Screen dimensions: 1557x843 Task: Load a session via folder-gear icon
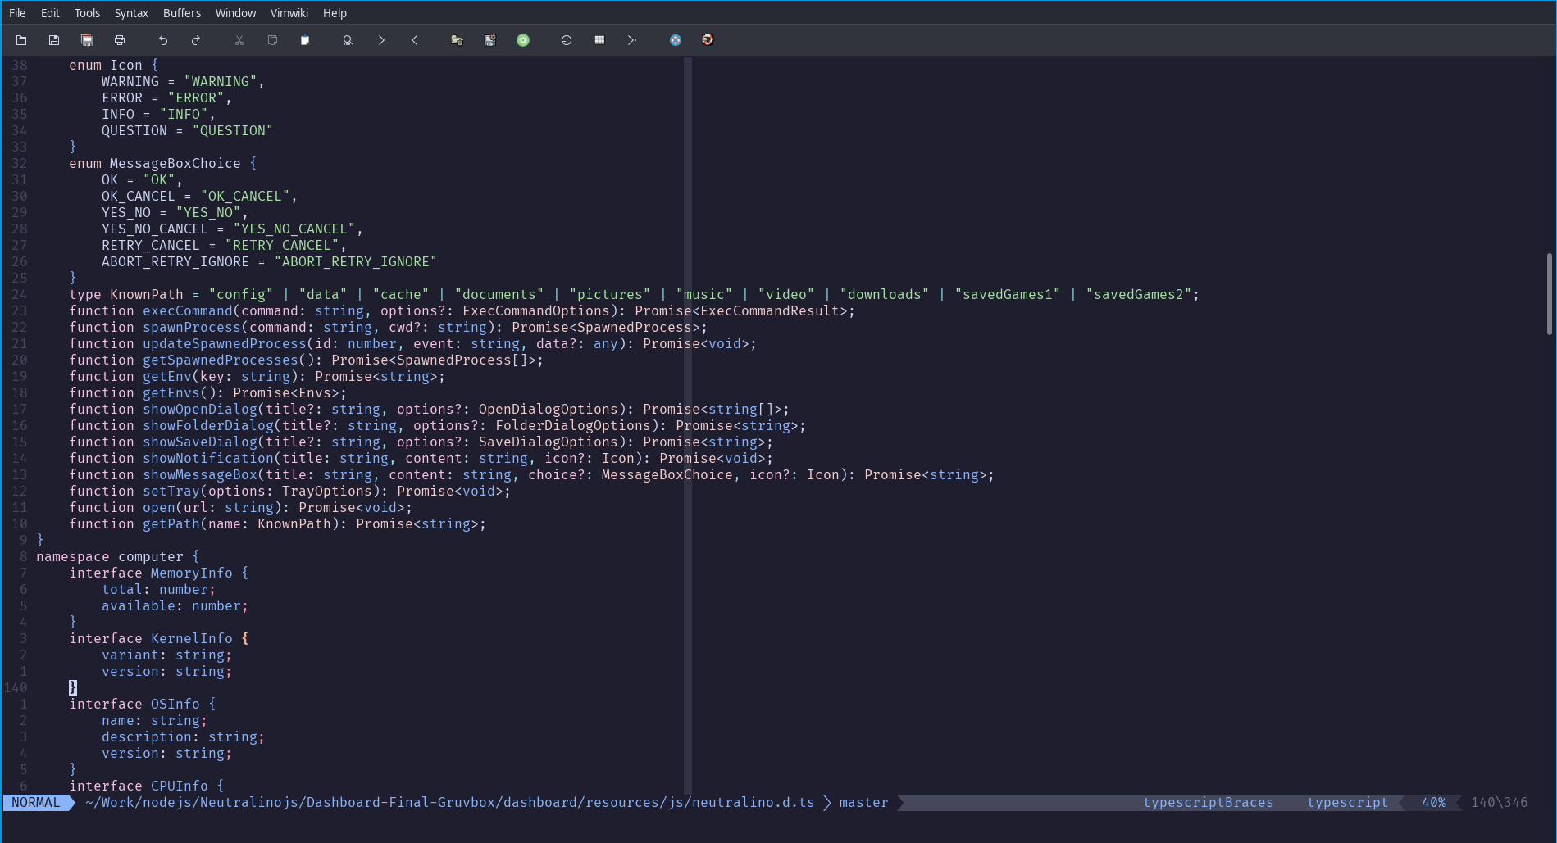tap(458, 40)
